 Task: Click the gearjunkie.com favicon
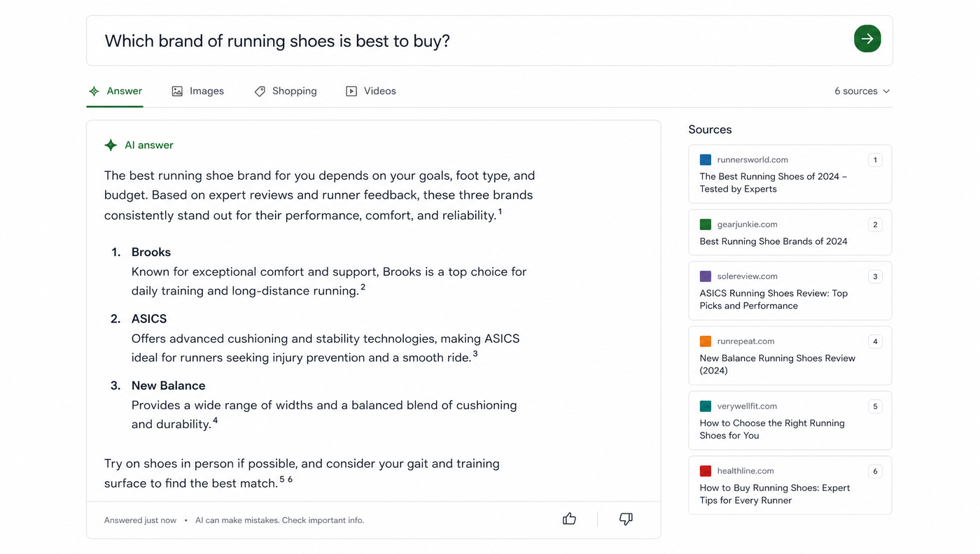(706, 225)
